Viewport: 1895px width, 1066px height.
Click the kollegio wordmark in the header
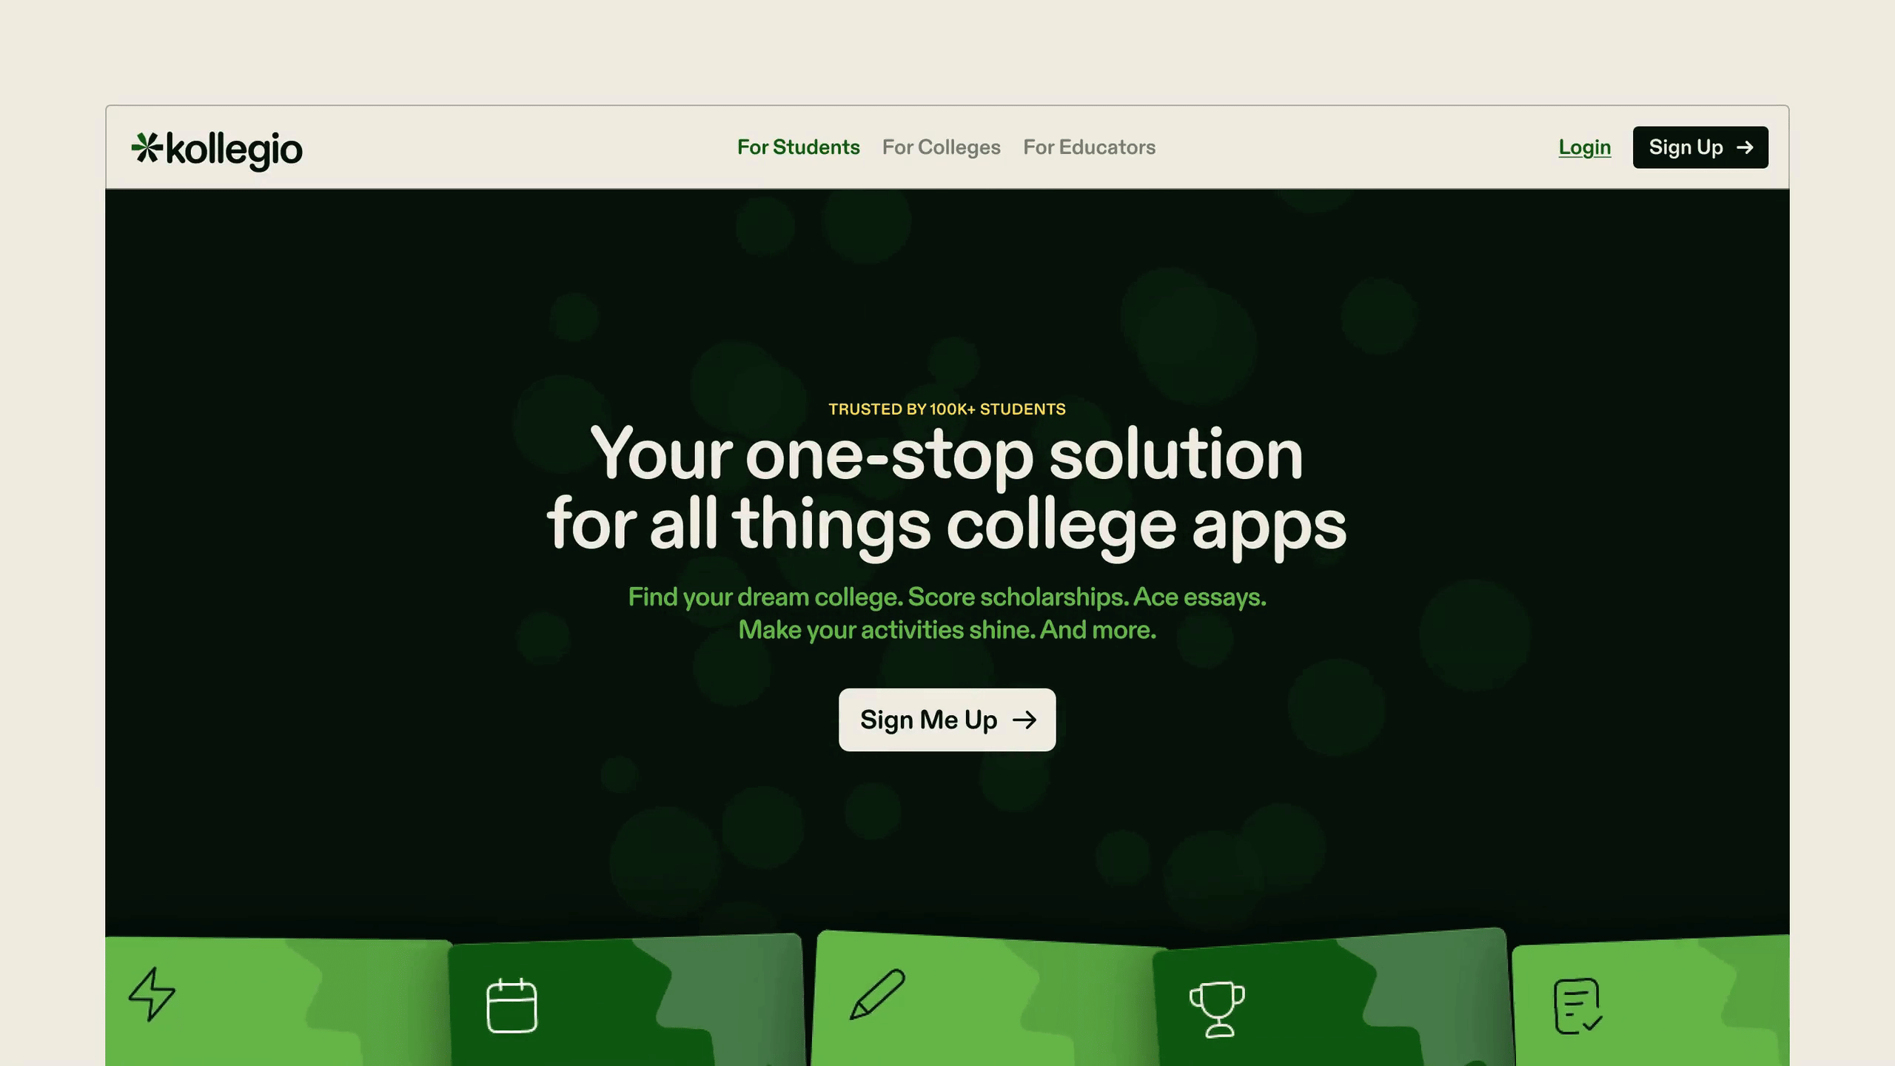(234, 151)
